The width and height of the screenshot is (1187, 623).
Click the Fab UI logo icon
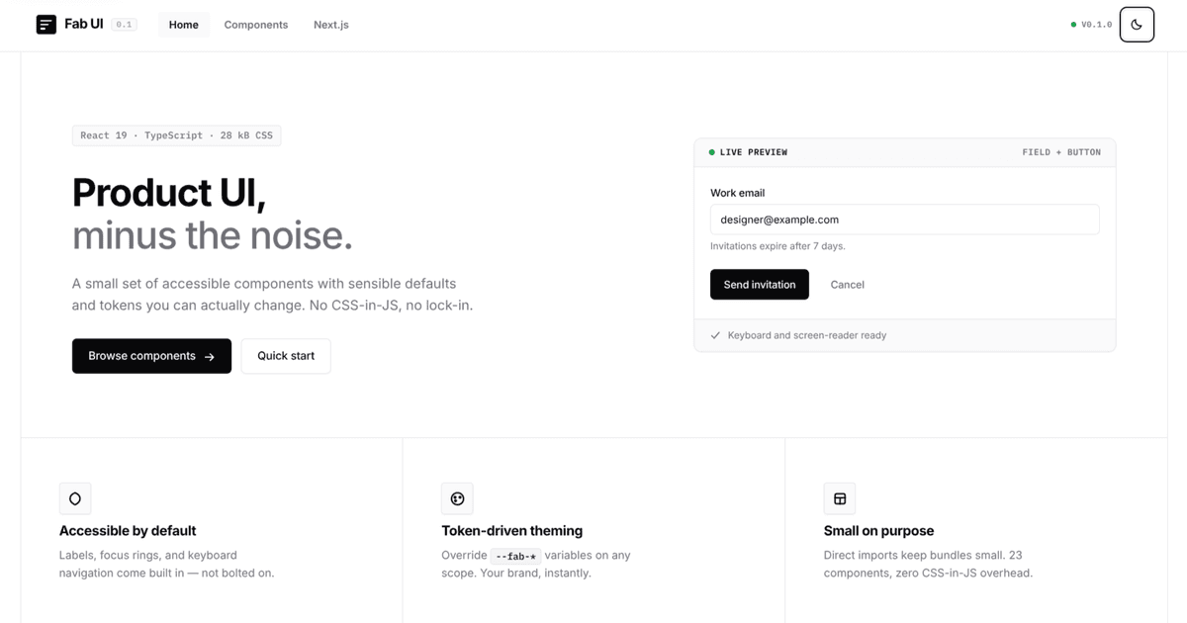coord(46,25)
